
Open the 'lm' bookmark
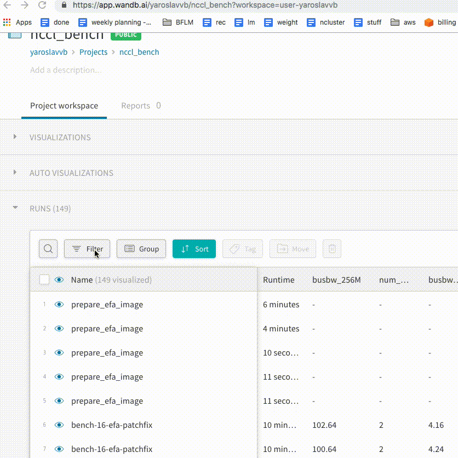(245, 22)
